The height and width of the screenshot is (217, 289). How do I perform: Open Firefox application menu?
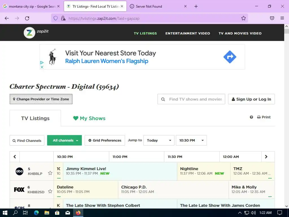pos(282,18)
